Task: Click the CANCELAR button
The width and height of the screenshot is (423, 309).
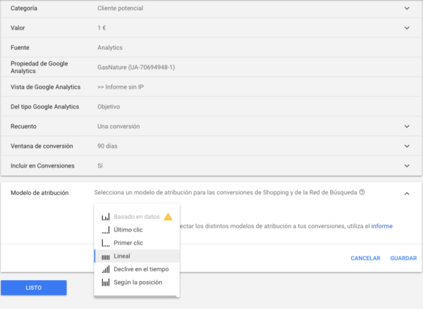Action: point(365,258)
